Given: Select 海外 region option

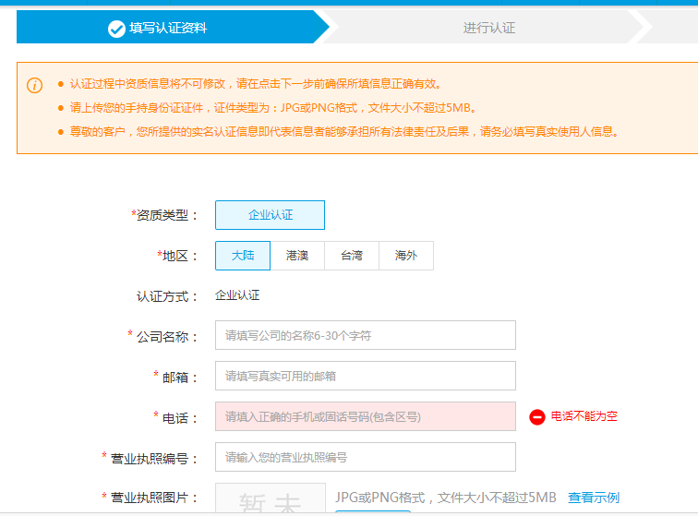Looking at the screenshot, I should 406,256.
